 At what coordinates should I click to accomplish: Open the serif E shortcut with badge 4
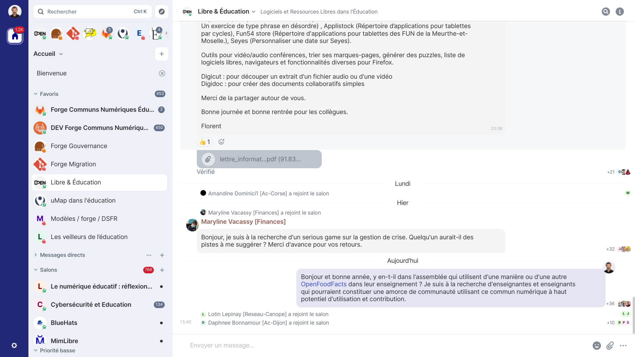click(x=156, y=33)
